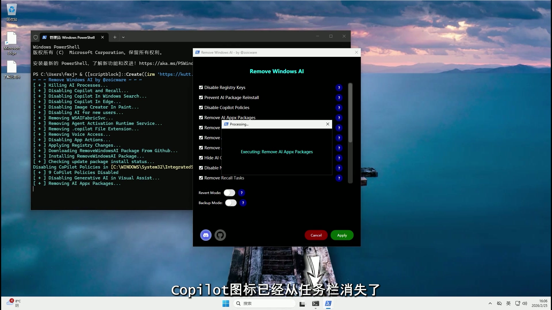Click the Terminal taskbar icon
This screenshot has height=310, width=552.
315,303
